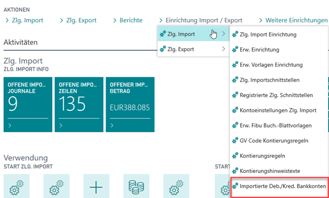Image resolution: width=329 pixels, height=198 pixels.
Task: Open Erw. Vorlagen Einrichtung menu entry
Action: (279, 65)
